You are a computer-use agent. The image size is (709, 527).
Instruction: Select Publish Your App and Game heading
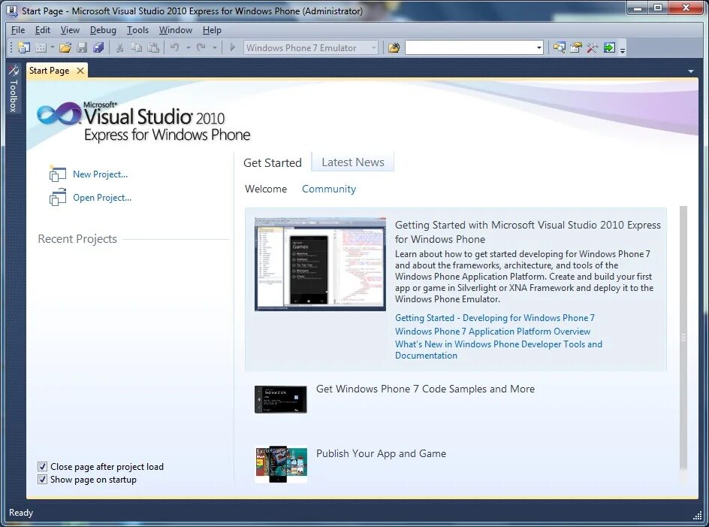coord(381,453)
